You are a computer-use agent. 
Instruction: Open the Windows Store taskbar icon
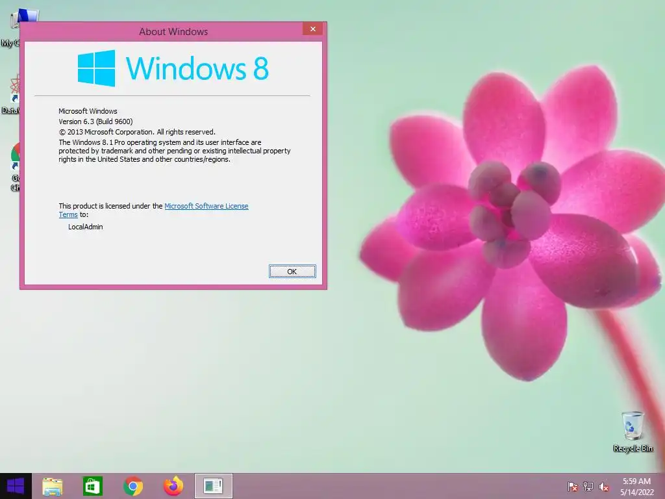[93, 486]
